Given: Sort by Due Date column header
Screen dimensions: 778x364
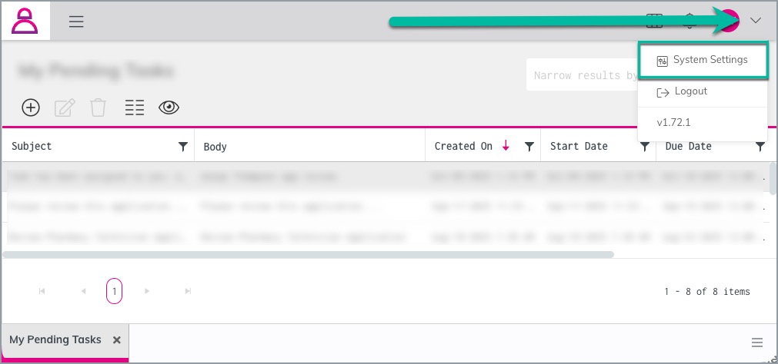Looking at the screenshot, I should tap(689, 146).
